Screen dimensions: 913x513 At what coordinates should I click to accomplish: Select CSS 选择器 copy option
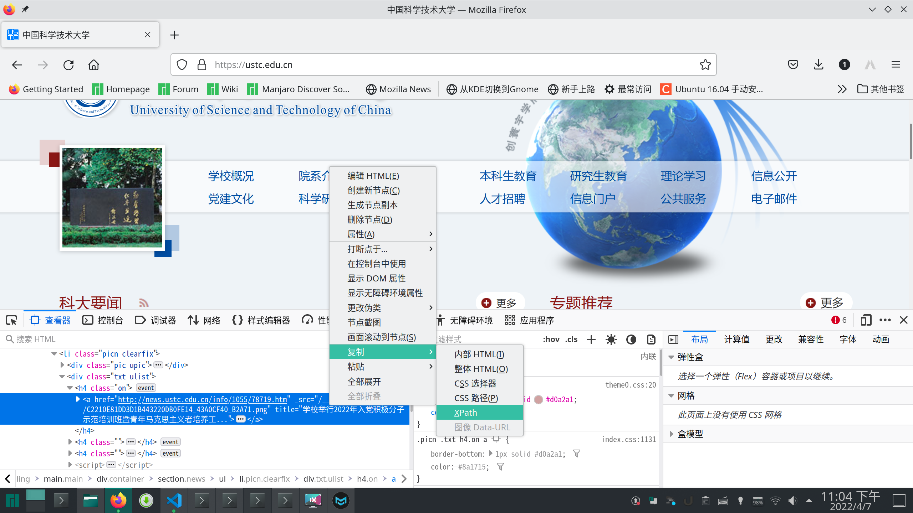coord(480,383)
